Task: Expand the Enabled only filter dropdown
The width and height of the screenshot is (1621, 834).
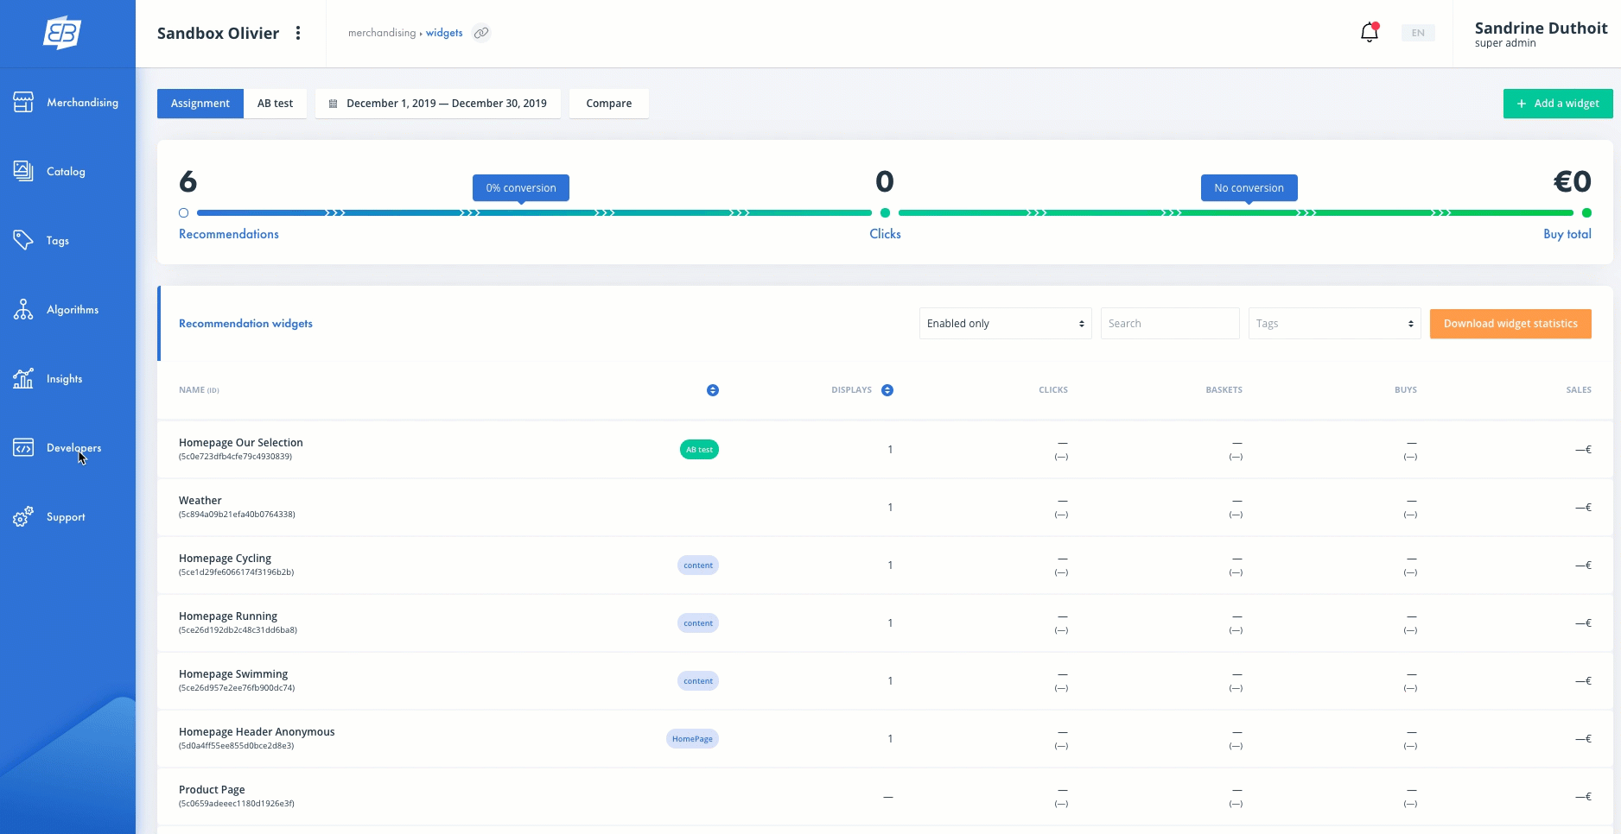Action: tap(1005, 324)
